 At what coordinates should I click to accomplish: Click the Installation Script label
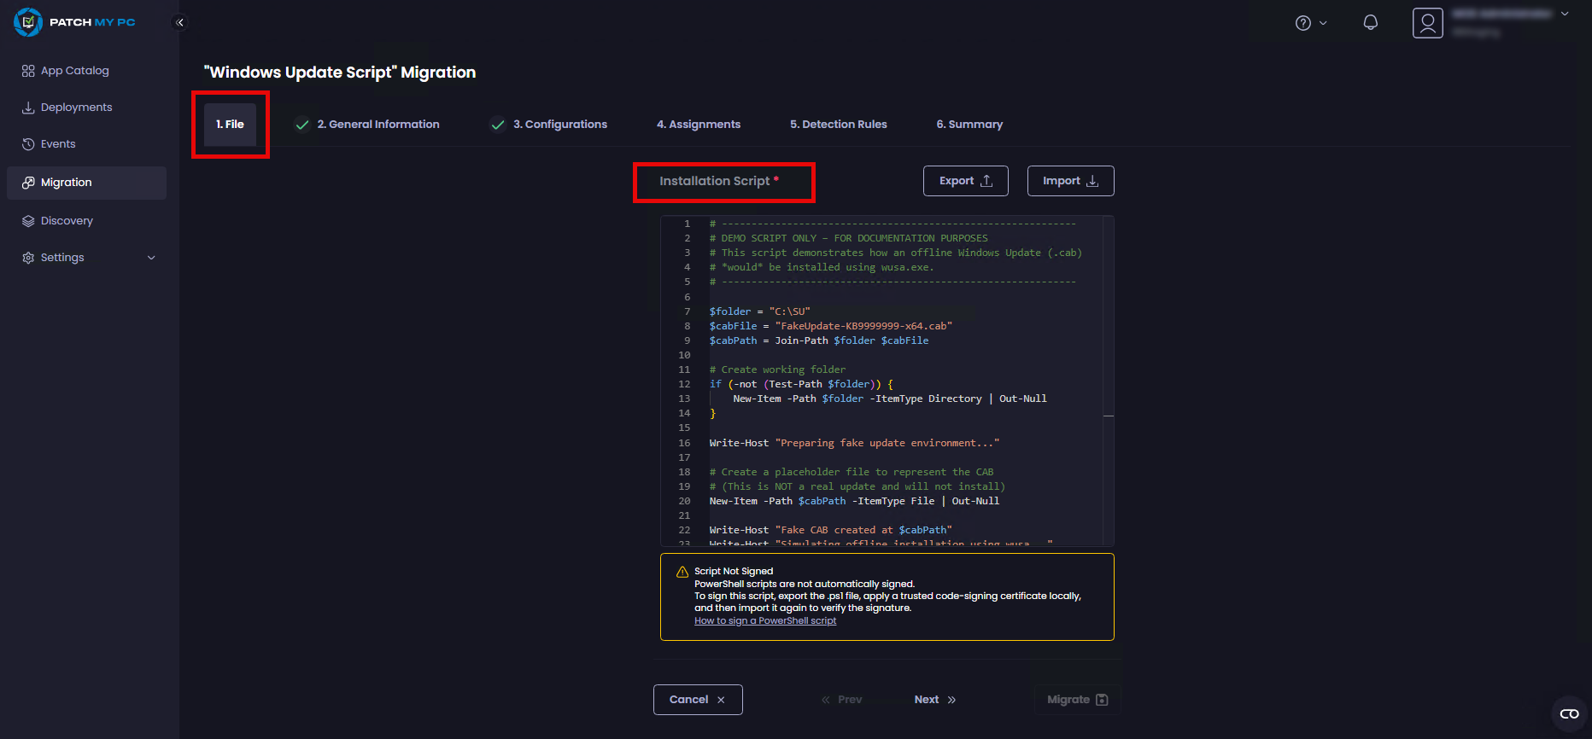coord(719,181)
